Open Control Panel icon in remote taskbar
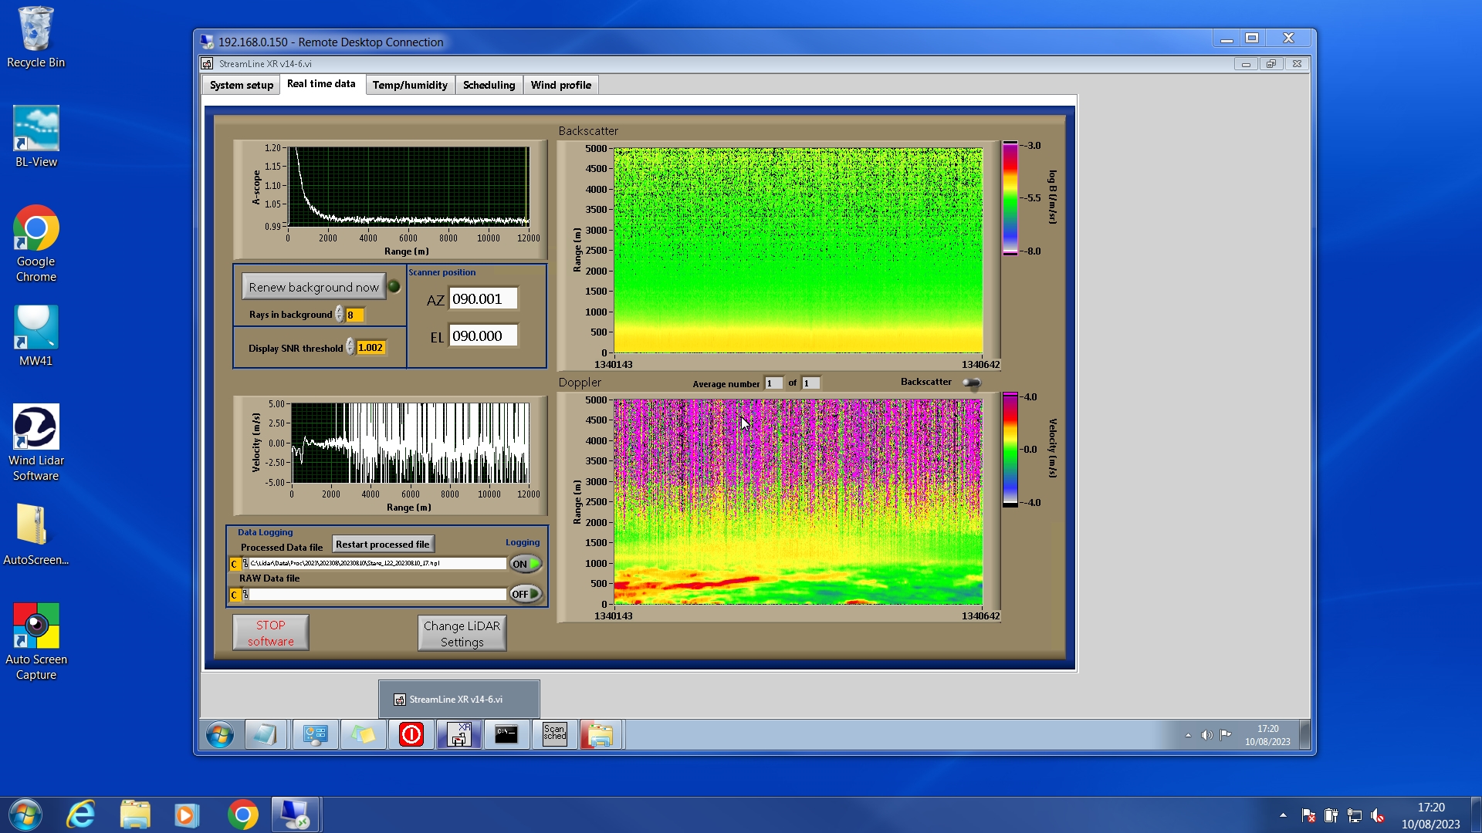 pos(315,734)
